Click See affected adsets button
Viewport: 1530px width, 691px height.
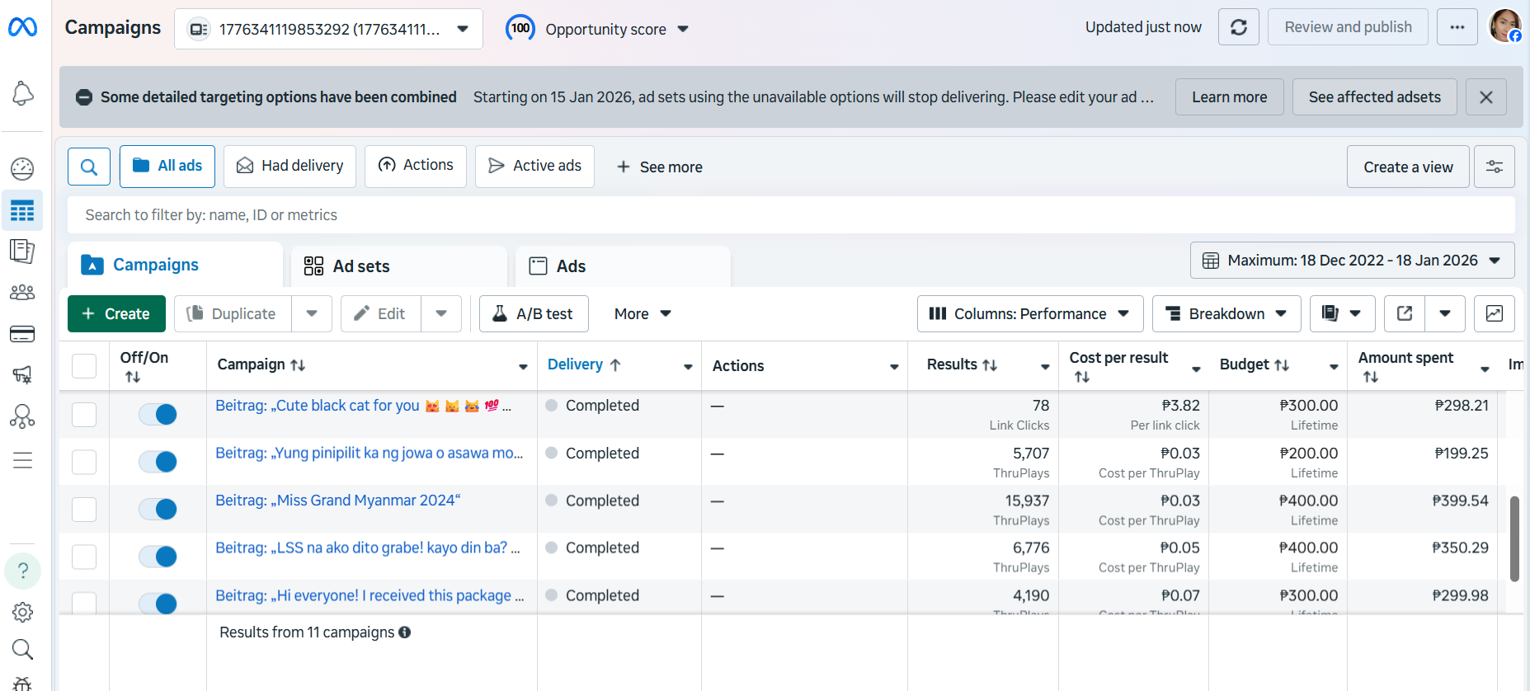coord(1374,97)
